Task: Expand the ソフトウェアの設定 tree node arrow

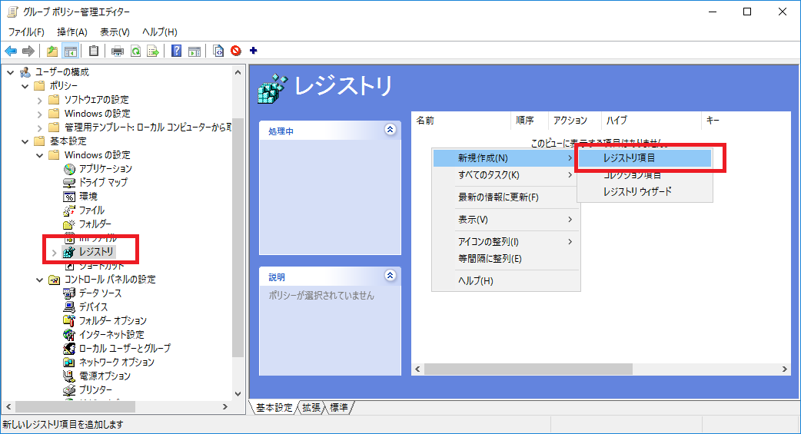Action: tap(39, 100)
